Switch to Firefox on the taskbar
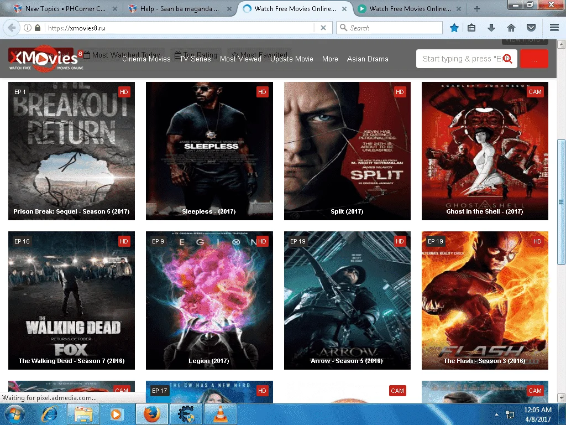Screen dimensions: 566x425 [152, 414]
